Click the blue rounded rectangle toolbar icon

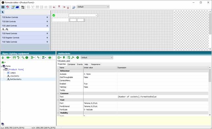click(17, 7)
